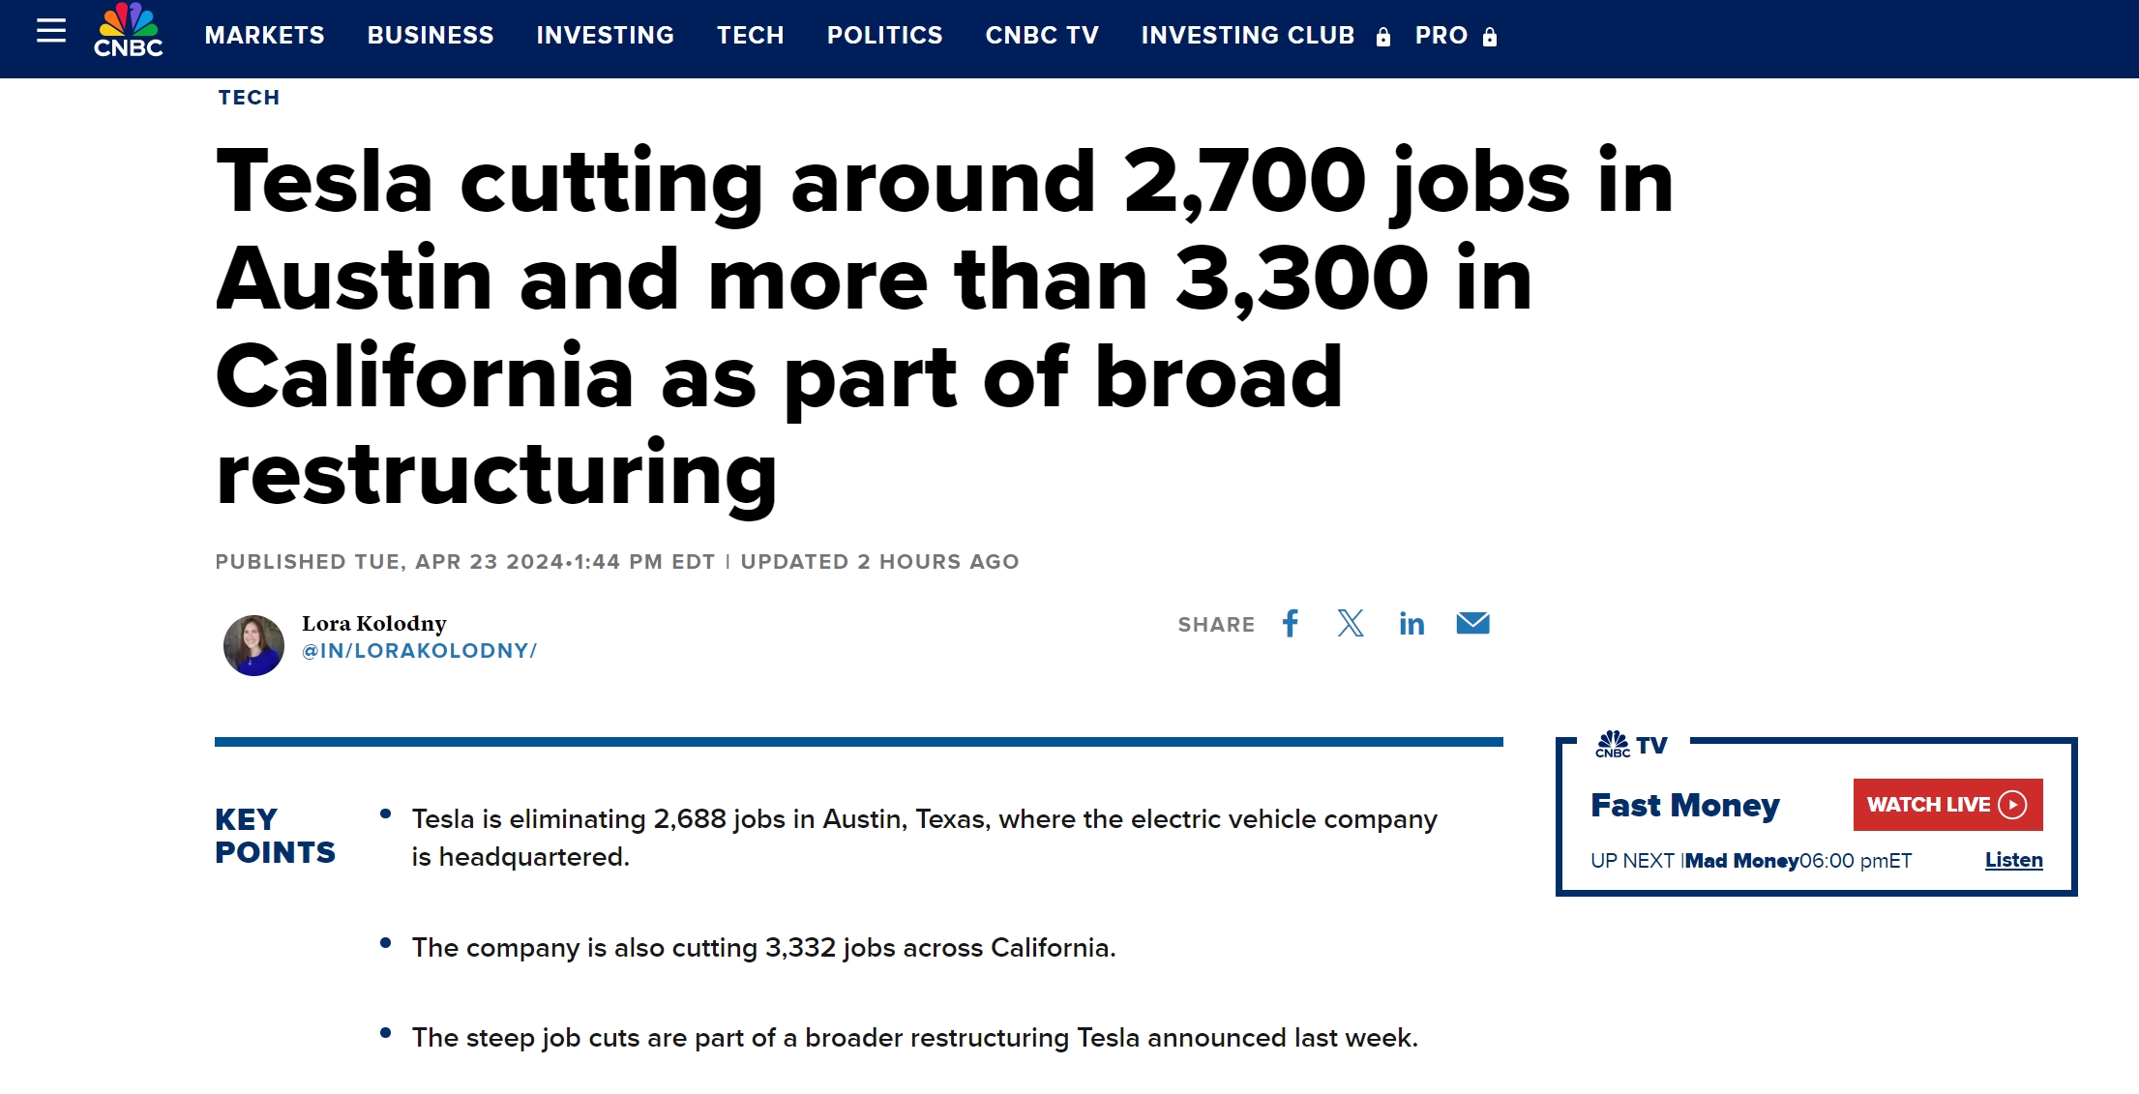Screen dimensions: 2139x1094
Task: Open the hamburger navigation menu
Action: point(51,31)
